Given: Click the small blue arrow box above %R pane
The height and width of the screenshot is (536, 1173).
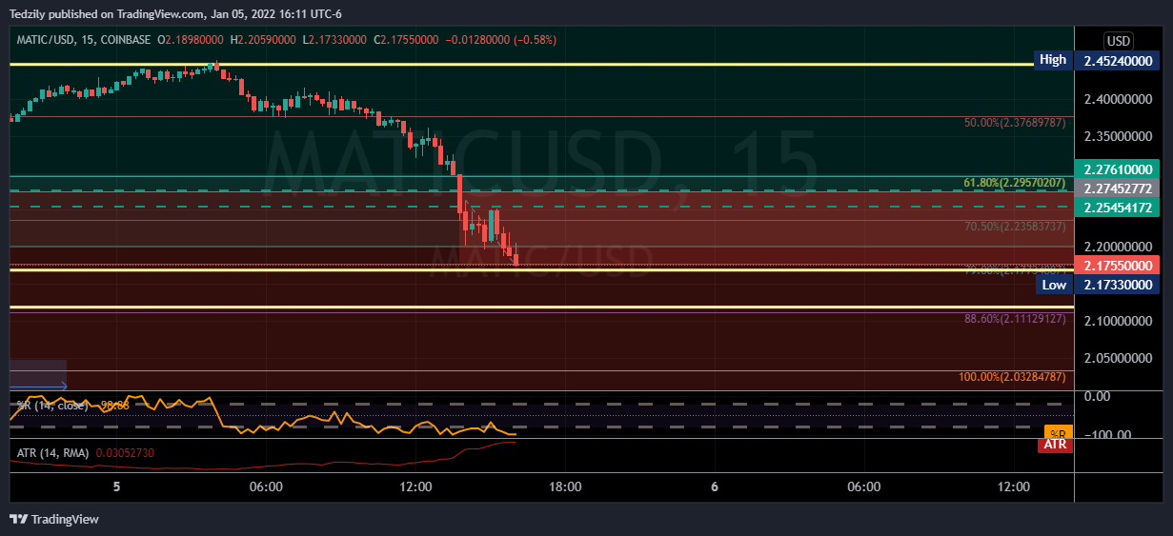Looking at the screenshot, I should click(x=38, y=375).
